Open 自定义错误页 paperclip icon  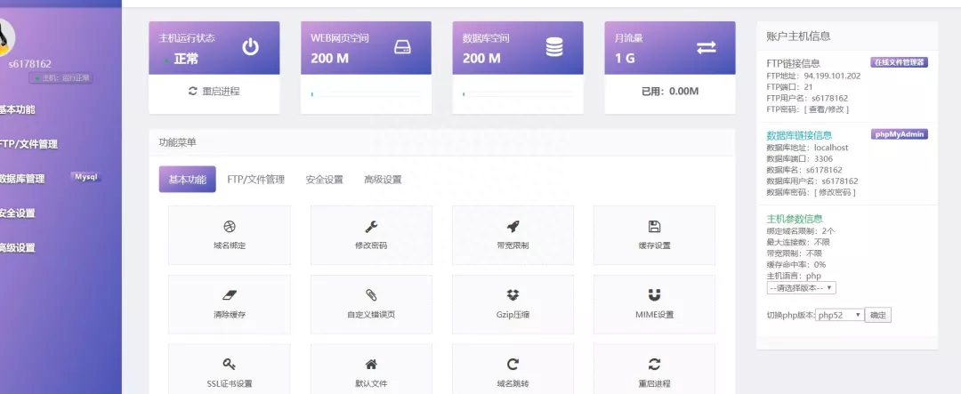point(371,295)
